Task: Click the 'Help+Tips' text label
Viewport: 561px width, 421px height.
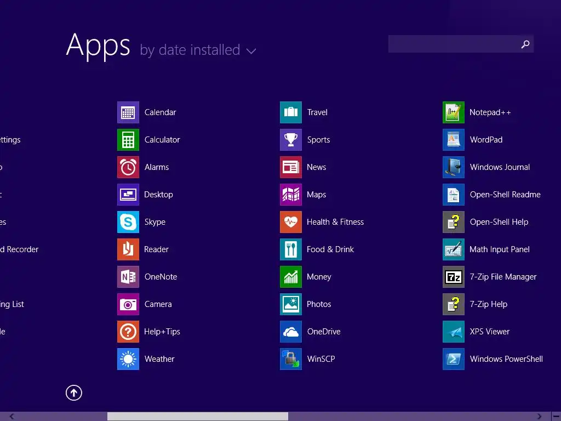Action: pyautogui.click(x=162, y=332)
